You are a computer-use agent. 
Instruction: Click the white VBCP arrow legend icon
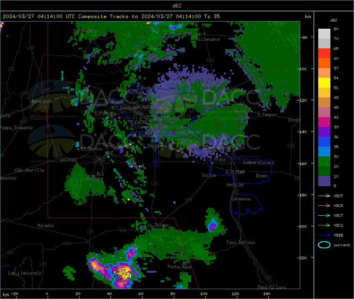[x=324, y=196]
